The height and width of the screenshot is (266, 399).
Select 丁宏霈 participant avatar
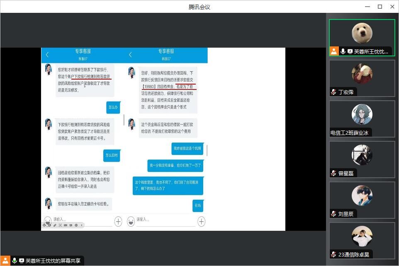point(362,74)
